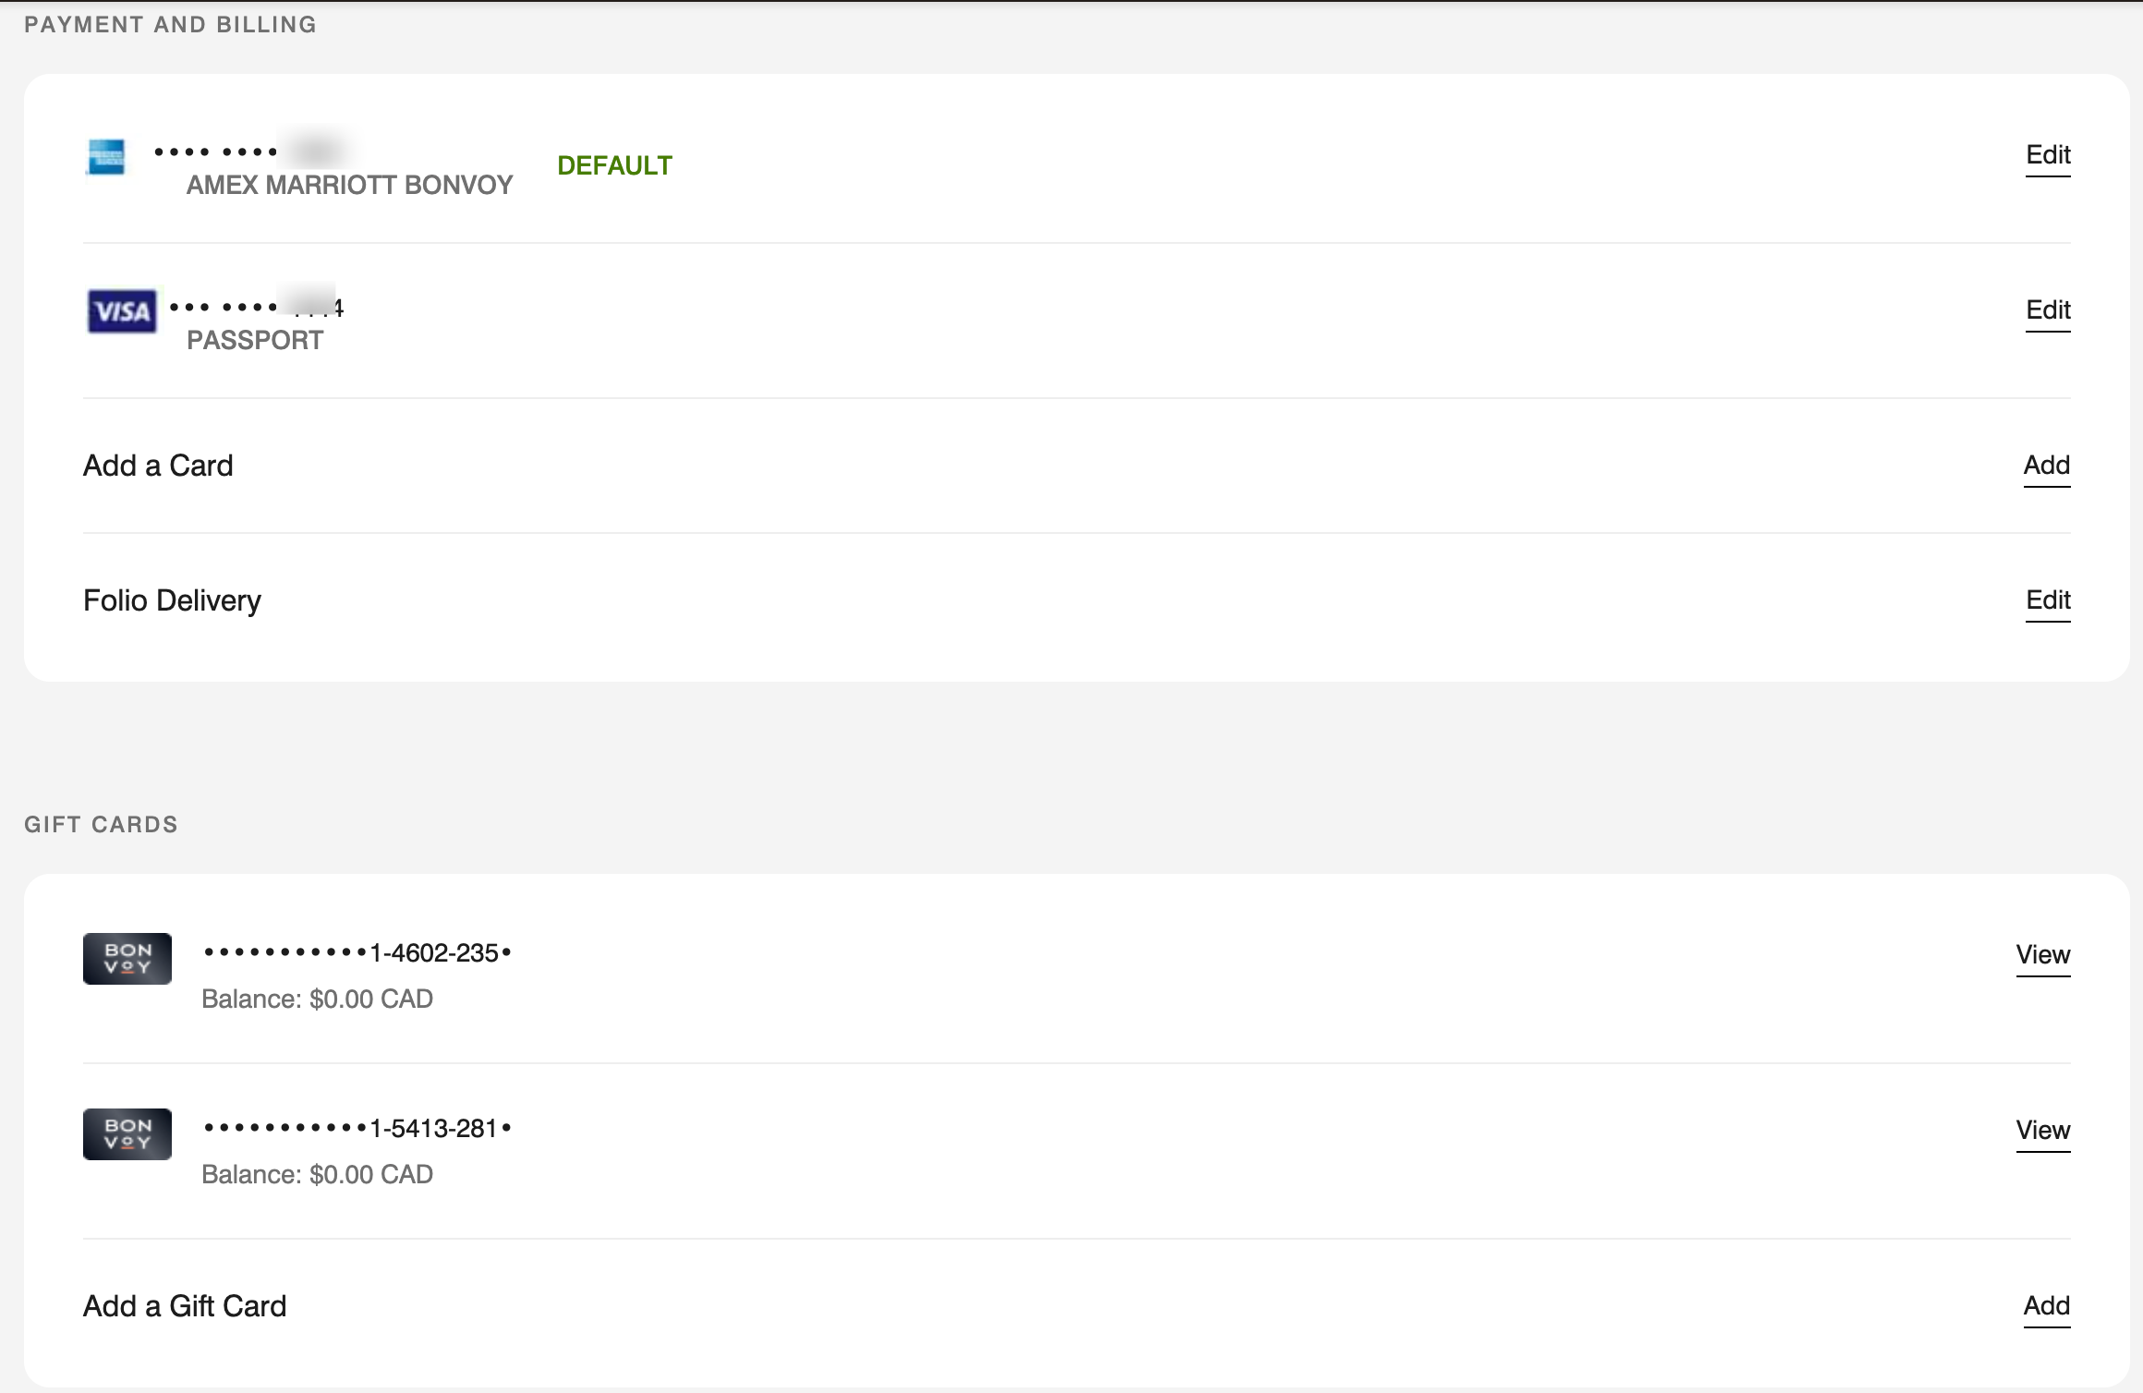Click the Payment and Billing section heading
This screenshot has width=2143, height=1393.
tap(170, 25)
